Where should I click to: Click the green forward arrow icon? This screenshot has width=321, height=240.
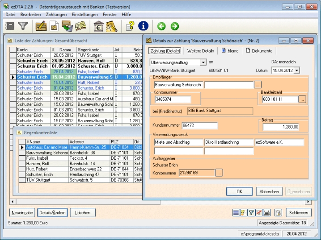tap(174, 27)
